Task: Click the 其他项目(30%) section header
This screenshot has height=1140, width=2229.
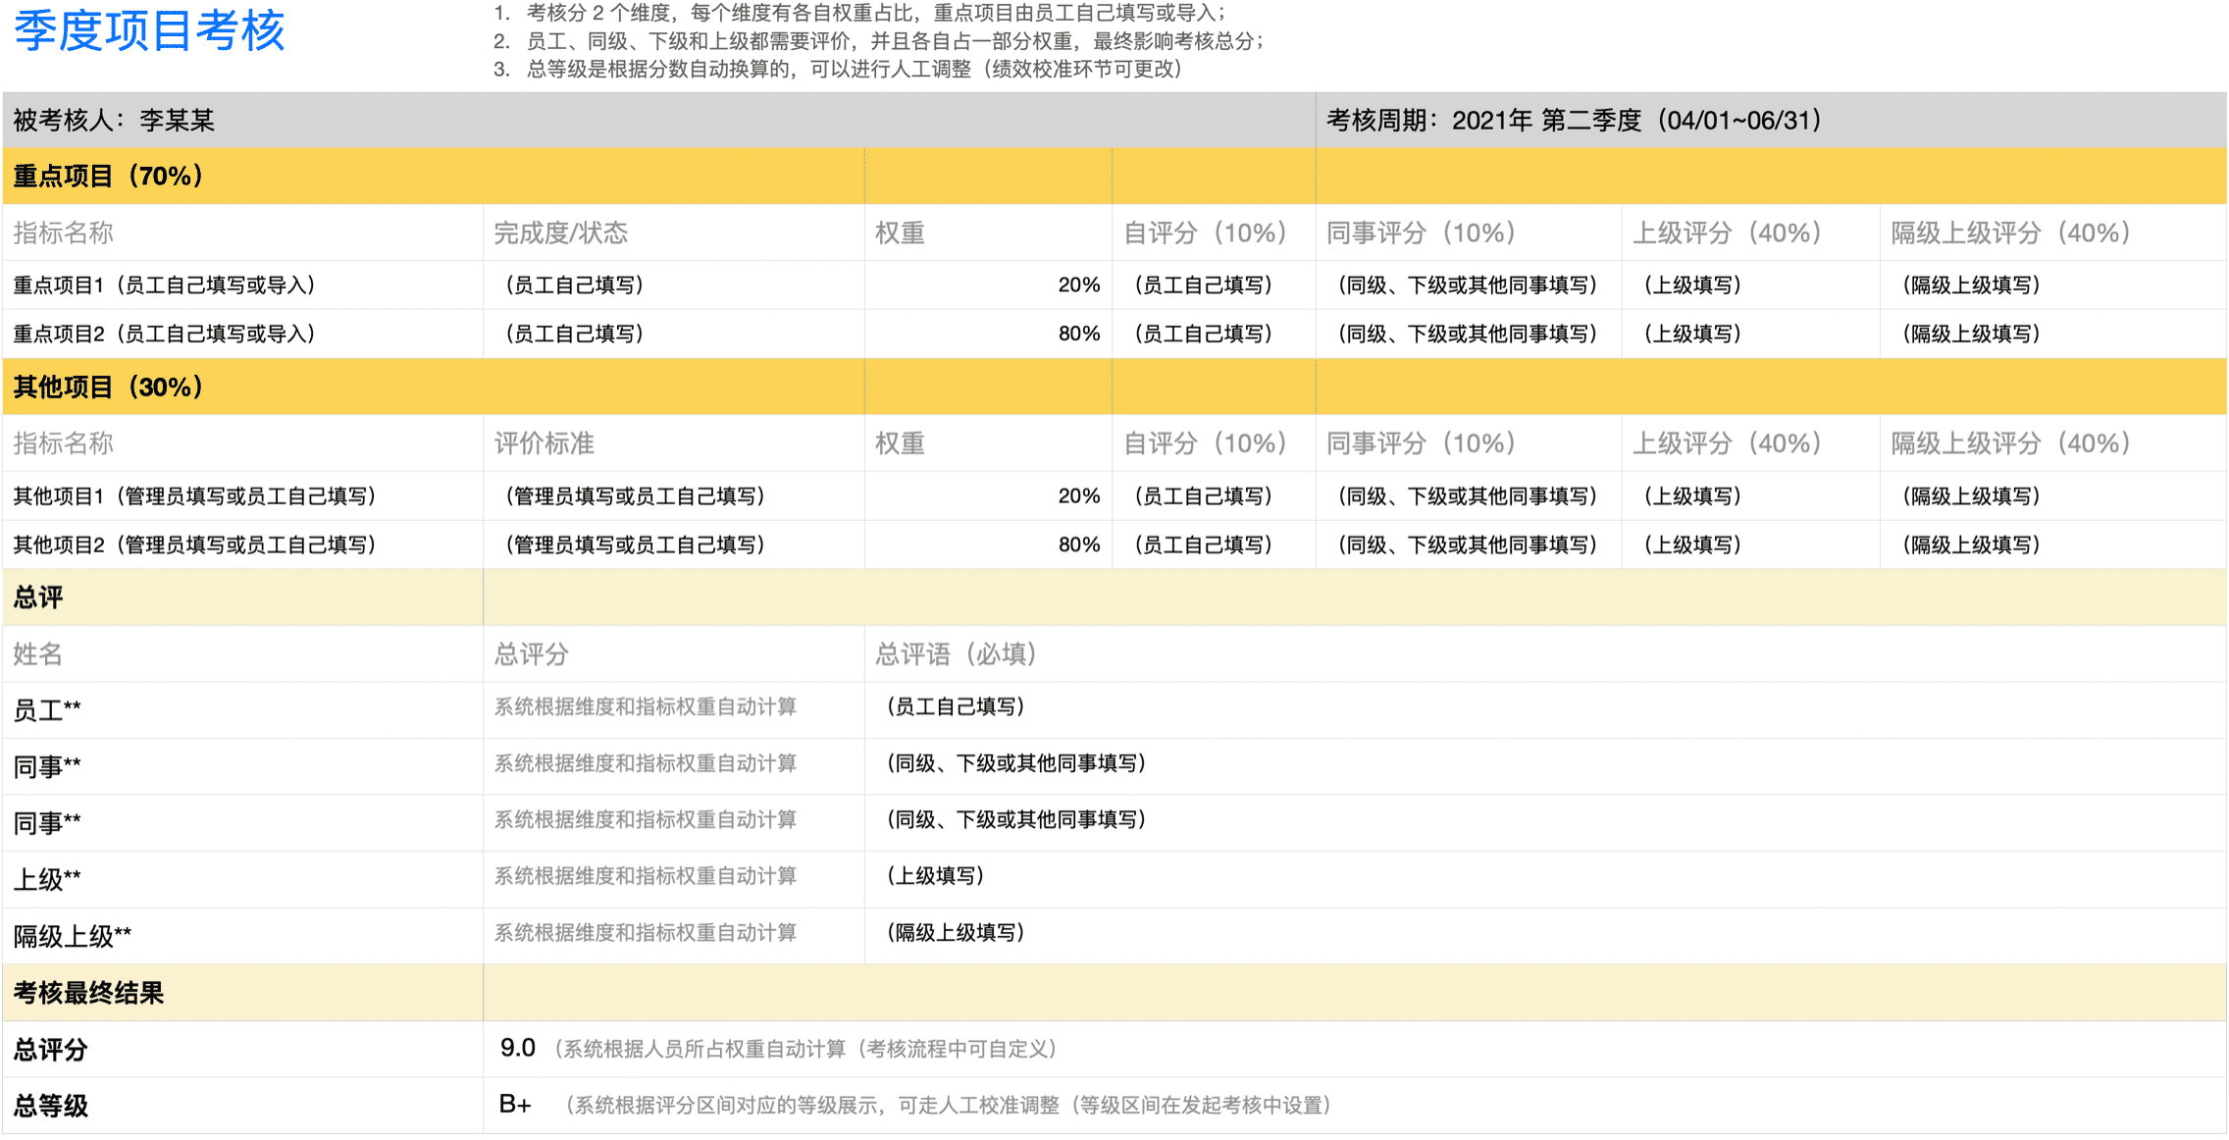Action: click(x=434, y=387)
